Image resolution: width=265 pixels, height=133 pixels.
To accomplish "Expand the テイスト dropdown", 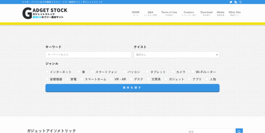I will [177, 55].
